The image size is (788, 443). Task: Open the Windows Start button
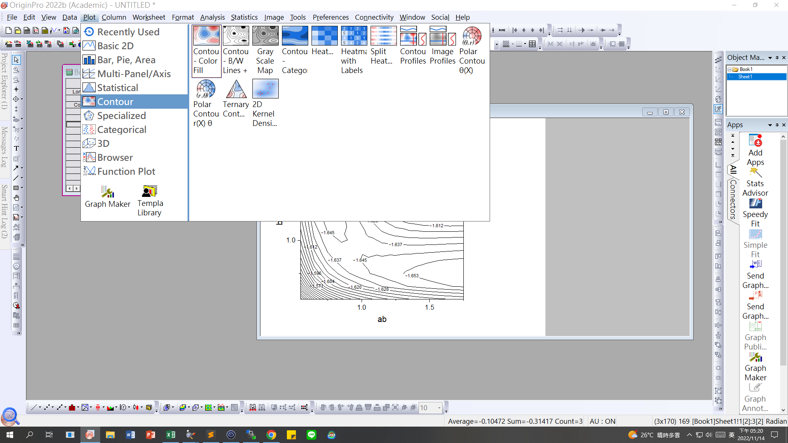pyautogui.click(x=10, y=435)
